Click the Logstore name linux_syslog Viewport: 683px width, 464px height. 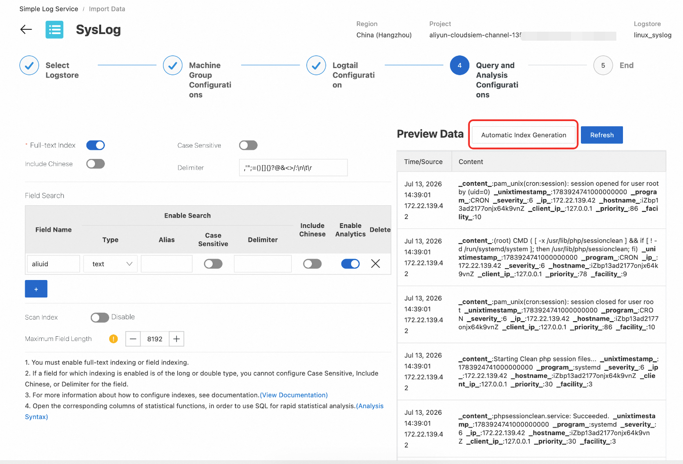click(x=653, y=35)
